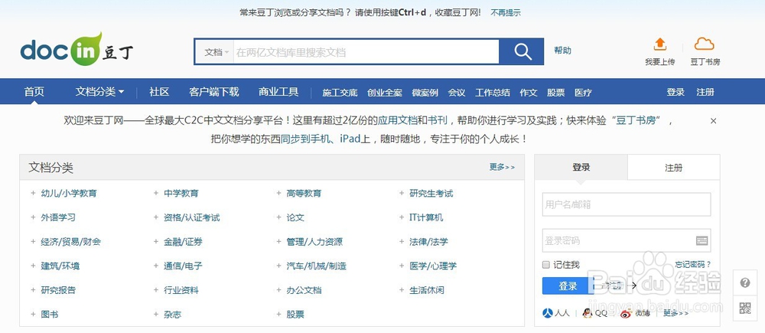Click the blue 登录 submit button
The height and width of the screenshot is (333, 765).
[x=568, y=286]
